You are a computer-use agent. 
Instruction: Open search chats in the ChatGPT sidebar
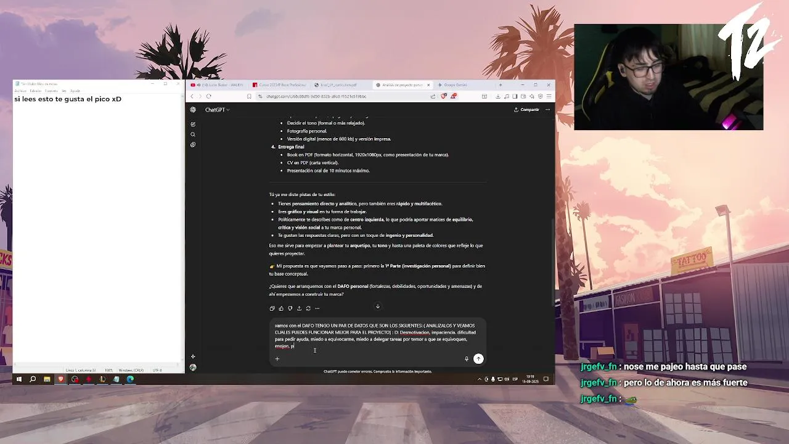tap(193, 134)
